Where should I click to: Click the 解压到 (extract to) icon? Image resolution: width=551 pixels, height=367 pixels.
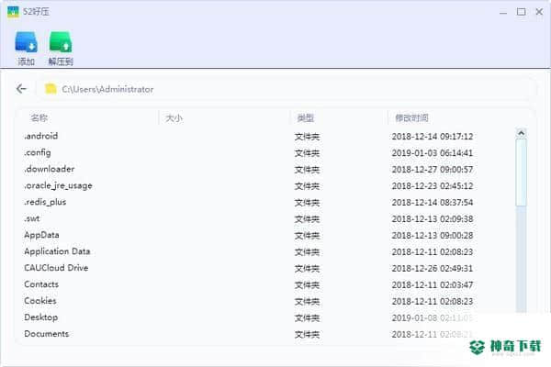coord(61,42)
